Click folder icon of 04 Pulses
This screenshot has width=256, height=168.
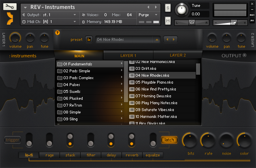point(60,85)
